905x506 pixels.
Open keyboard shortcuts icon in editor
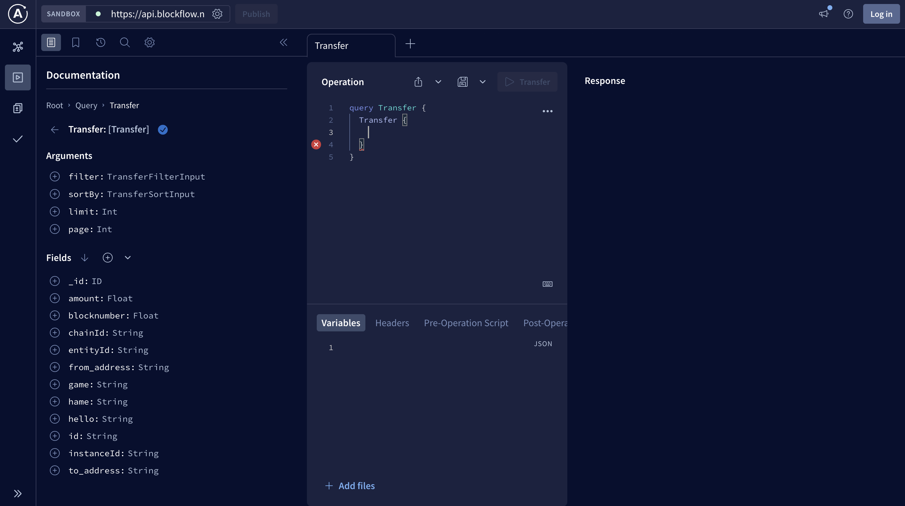click(547, 284)
